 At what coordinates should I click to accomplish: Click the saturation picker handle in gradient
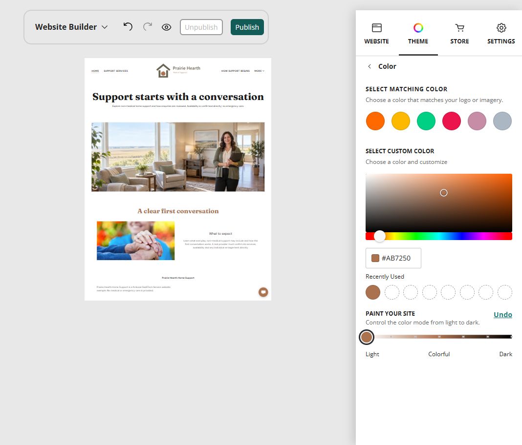(x=444, y=193)
